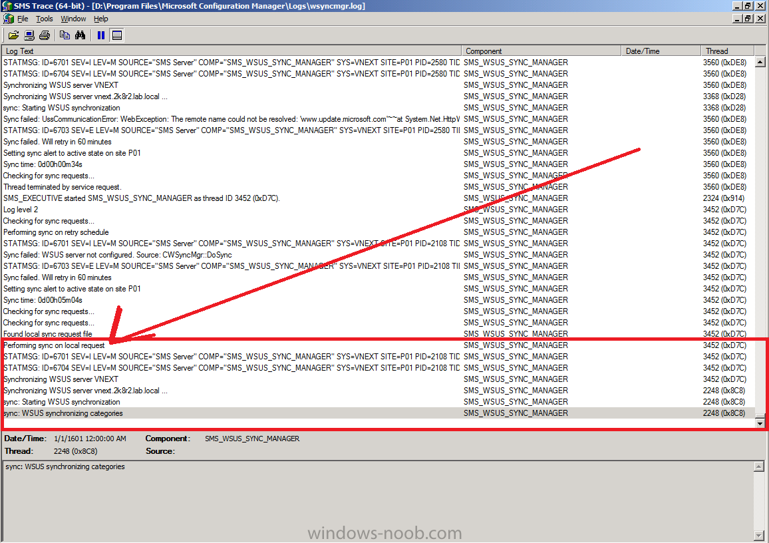Click the details text pane scroll up arrow
This screenshot has width=769, height=543.
pos(759,467)
